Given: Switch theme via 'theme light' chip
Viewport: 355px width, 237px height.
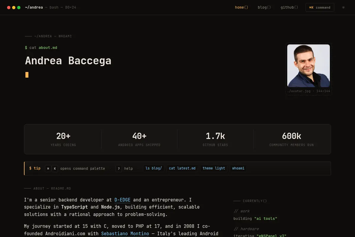Looking at the screenshot, I should [x=214, y=168].
